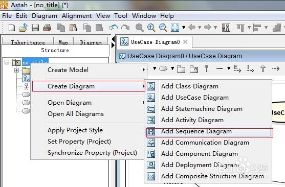Choose Add Sequence Diagram
285x187 pixels.
tap(208, 131)
